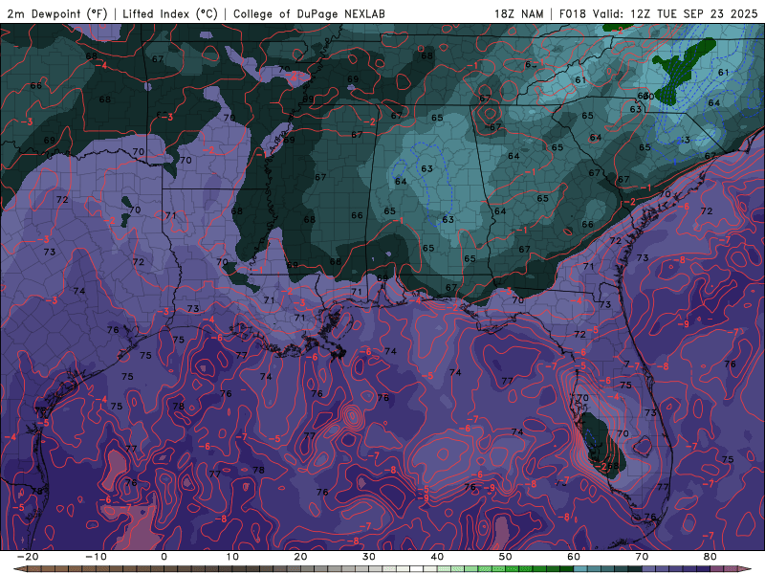
Task: Click the "Lifted Index (°C)" title text
Action: click(170, 13)
